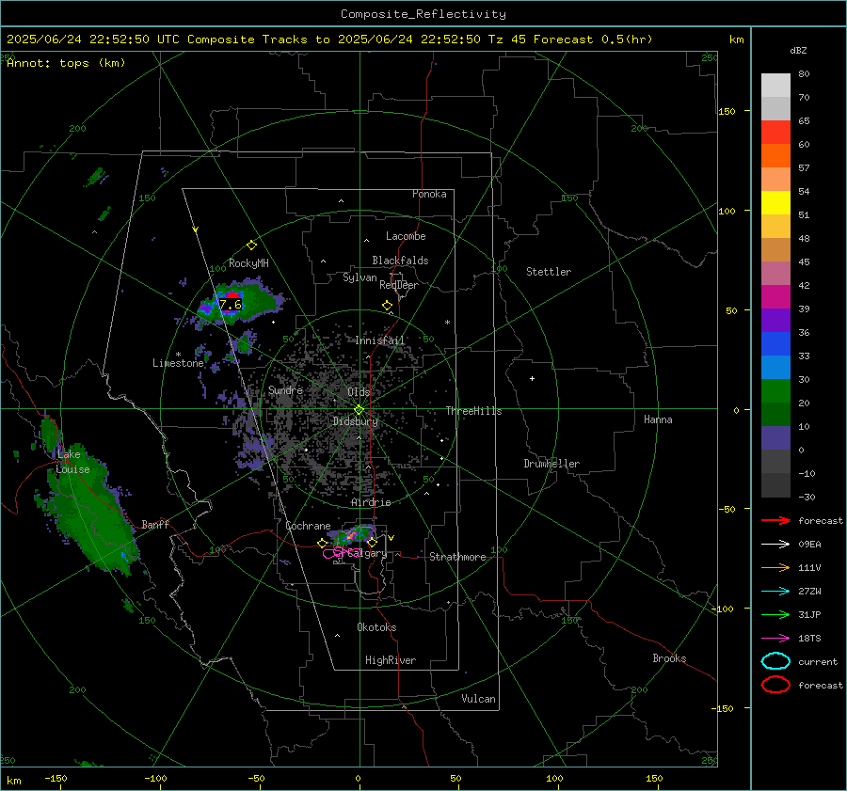
Task: Click the yellow diamond marker above RockyMH
Action: pyautogui.click(x=251, y=245)
